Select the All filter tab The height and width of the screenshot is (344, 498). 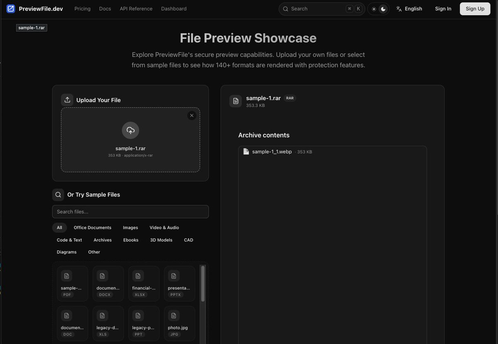tap(59, 228)
